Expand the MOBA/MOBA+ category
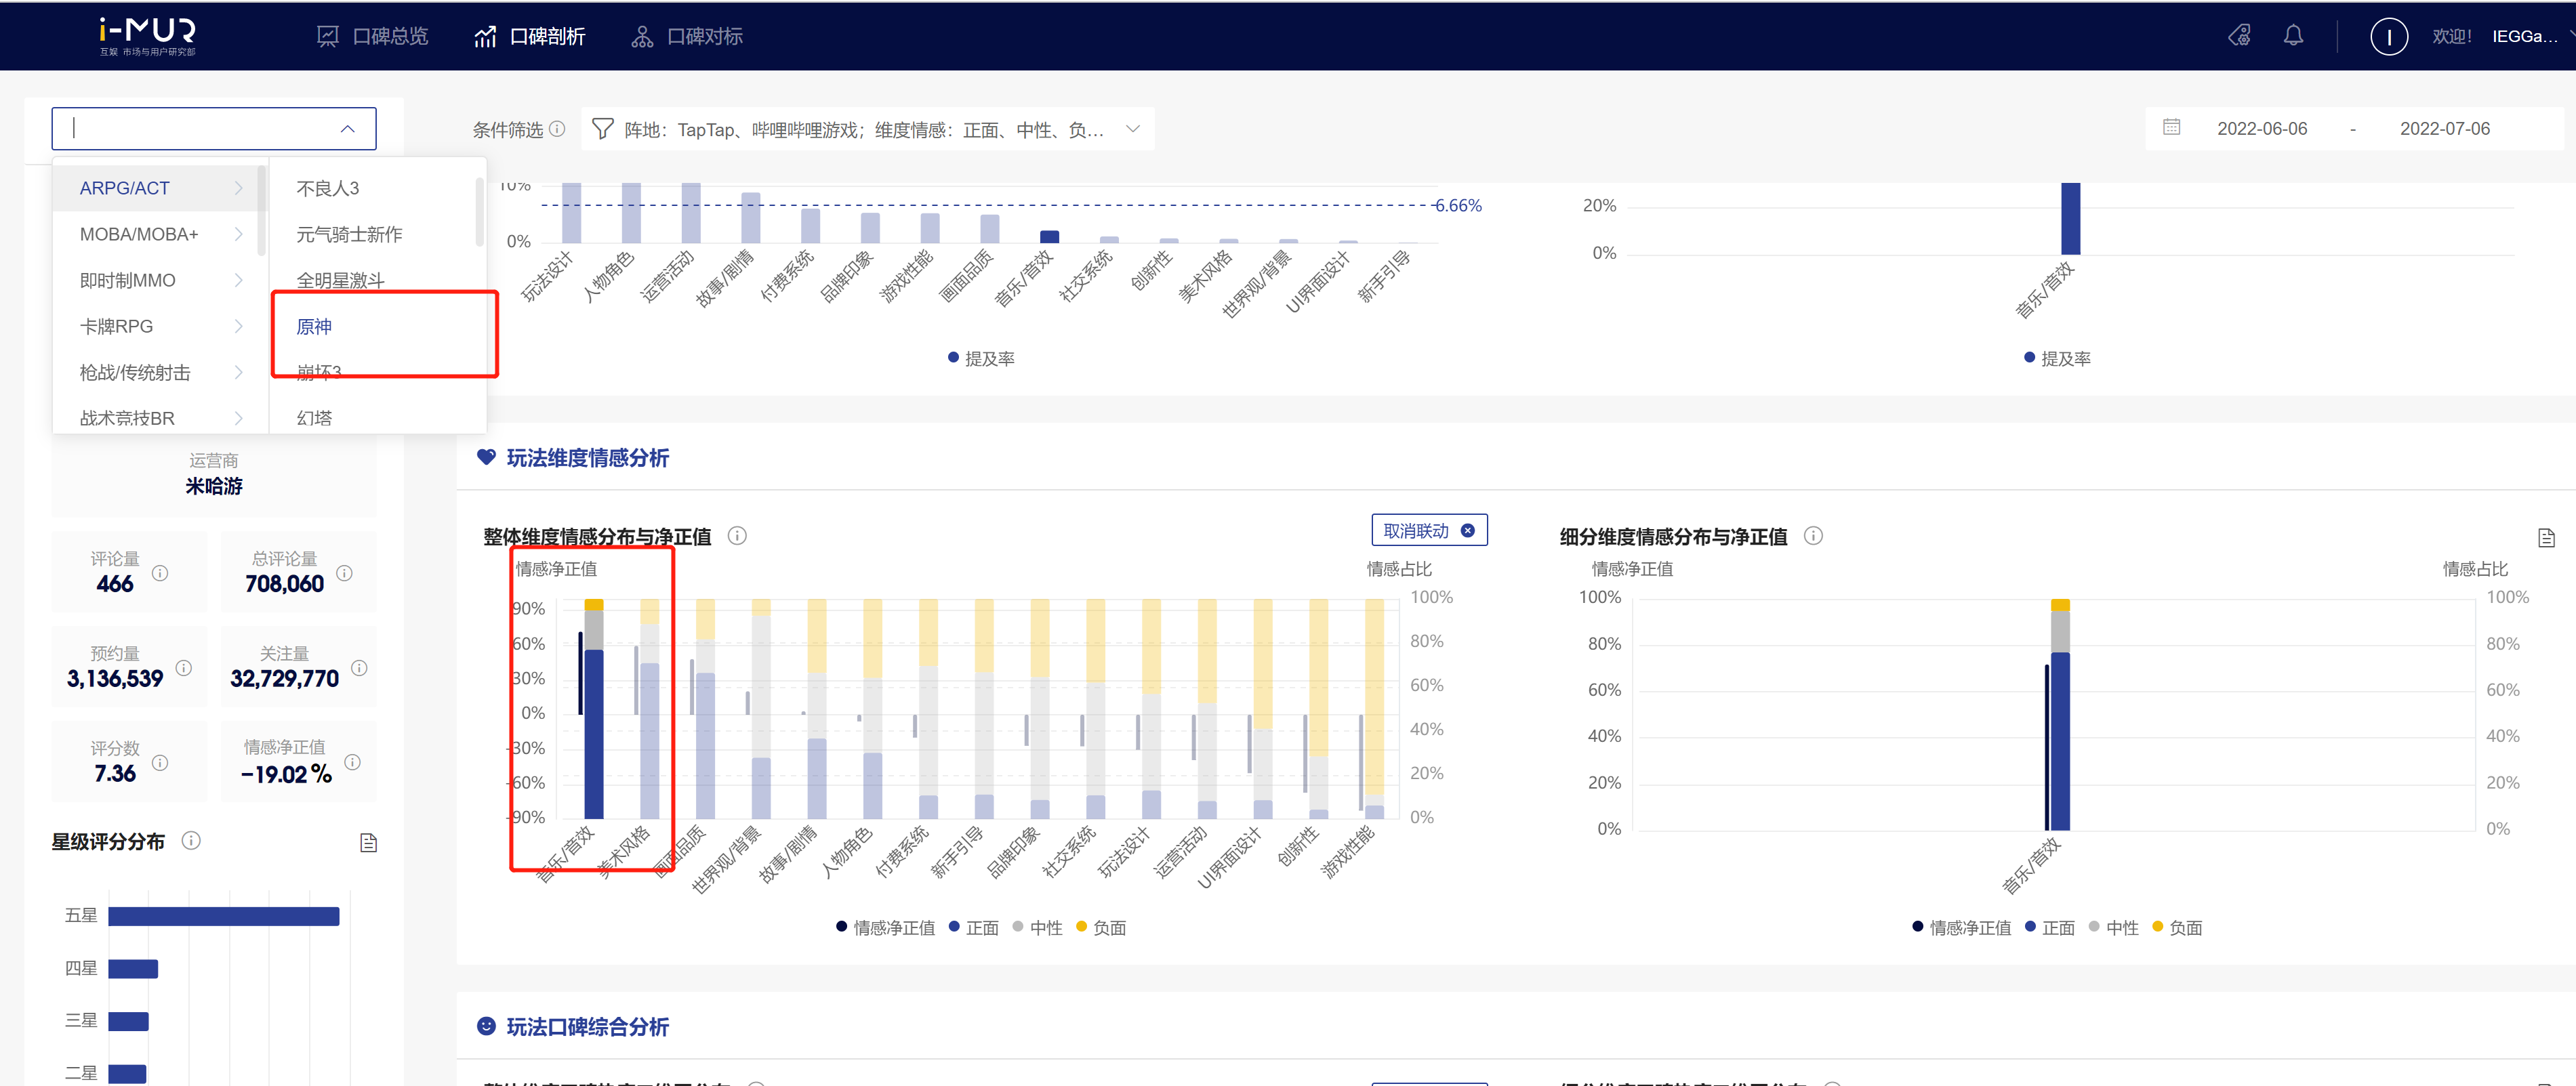2576x1086 pixels. [160, 234]
